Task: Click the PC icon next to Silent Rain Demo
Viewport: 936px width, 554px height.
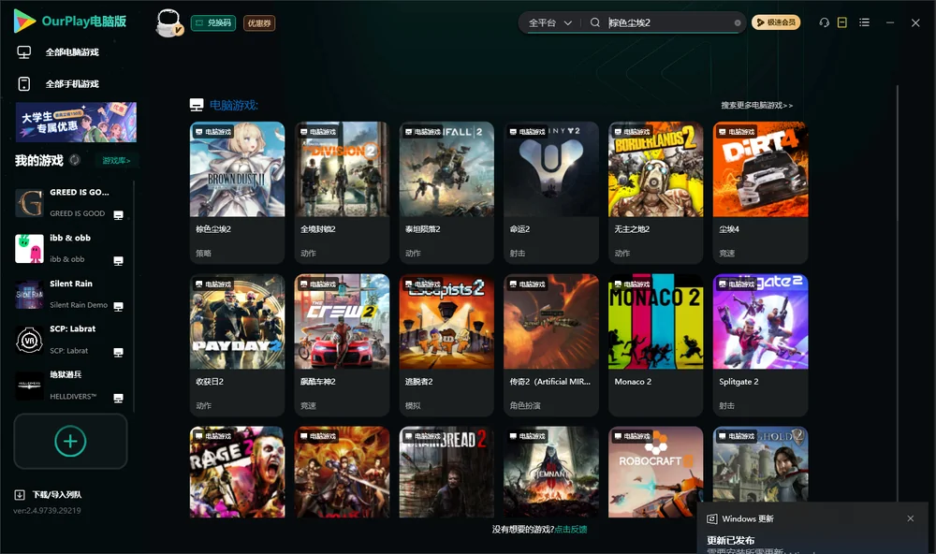Action: tap(118, 306)
